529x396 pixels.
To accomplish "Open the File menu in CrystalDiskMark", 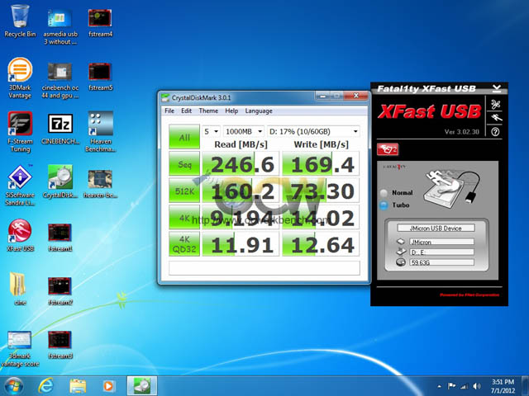I will (x=169, y=111).
